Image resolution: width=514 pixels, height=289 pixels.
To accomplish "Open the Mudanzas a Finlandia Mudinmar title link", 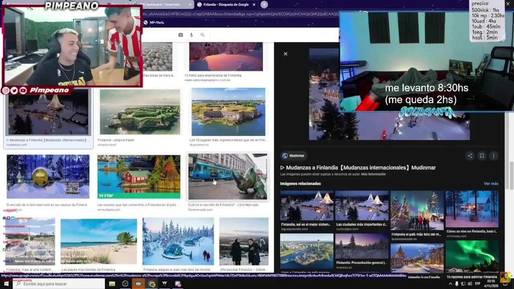I will point(358,167).
